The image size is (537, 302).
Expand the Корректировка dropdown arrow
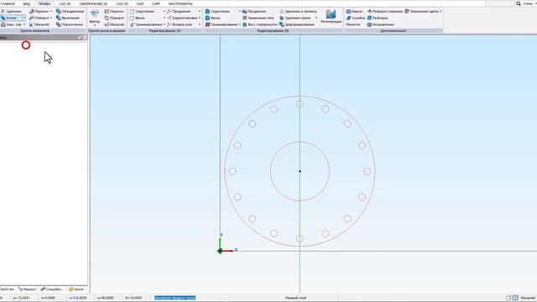click(x=200, y=18)
